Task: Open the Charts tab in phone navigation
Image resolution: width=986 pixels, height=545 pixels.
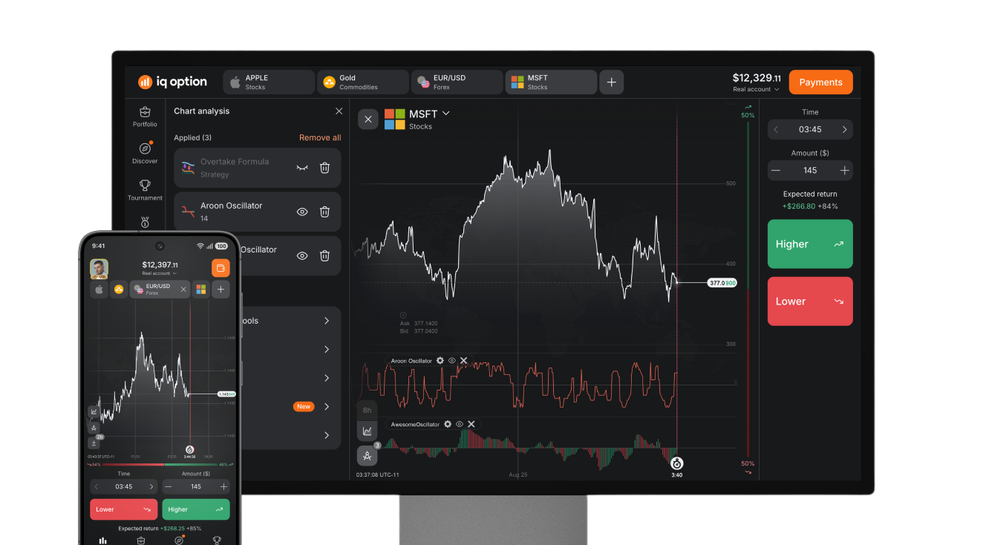Action: 103,540
